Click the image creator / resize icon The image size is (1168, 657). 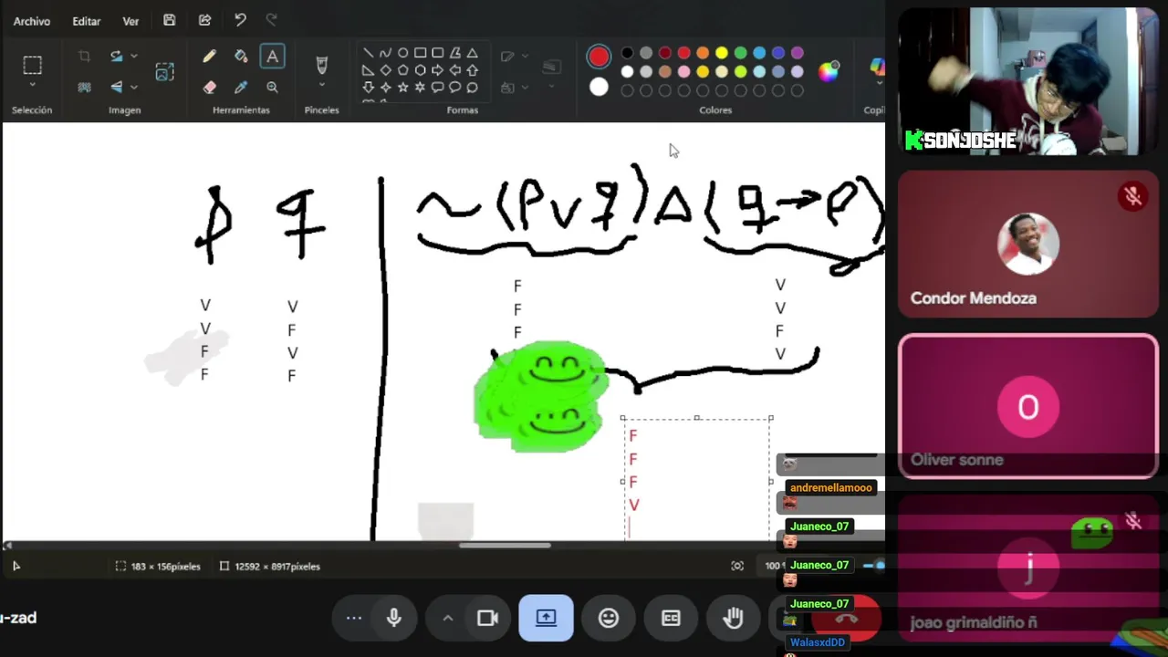coord(164,71)
